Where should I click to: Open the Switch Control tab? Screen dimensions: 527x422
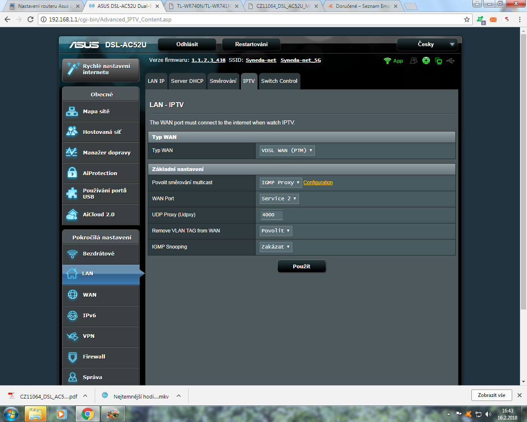coord(279,81)
